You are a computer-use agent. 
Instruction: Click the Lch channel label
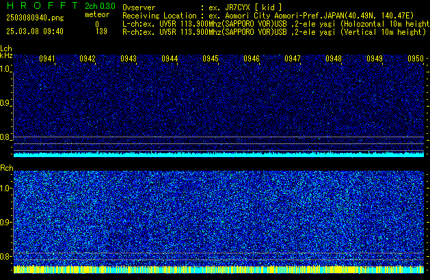6,48
